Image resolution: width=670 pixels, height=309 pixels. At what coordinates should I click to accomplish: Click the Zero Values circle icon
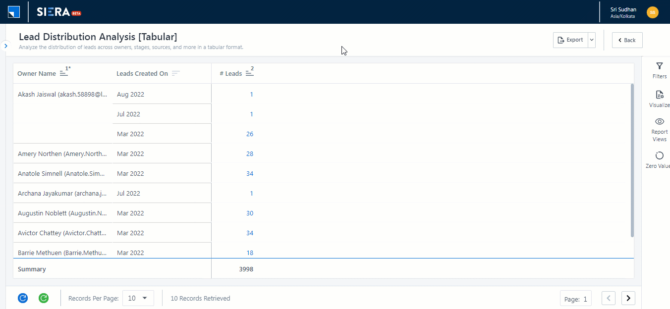pyautogui.click(x=659, y=155)
